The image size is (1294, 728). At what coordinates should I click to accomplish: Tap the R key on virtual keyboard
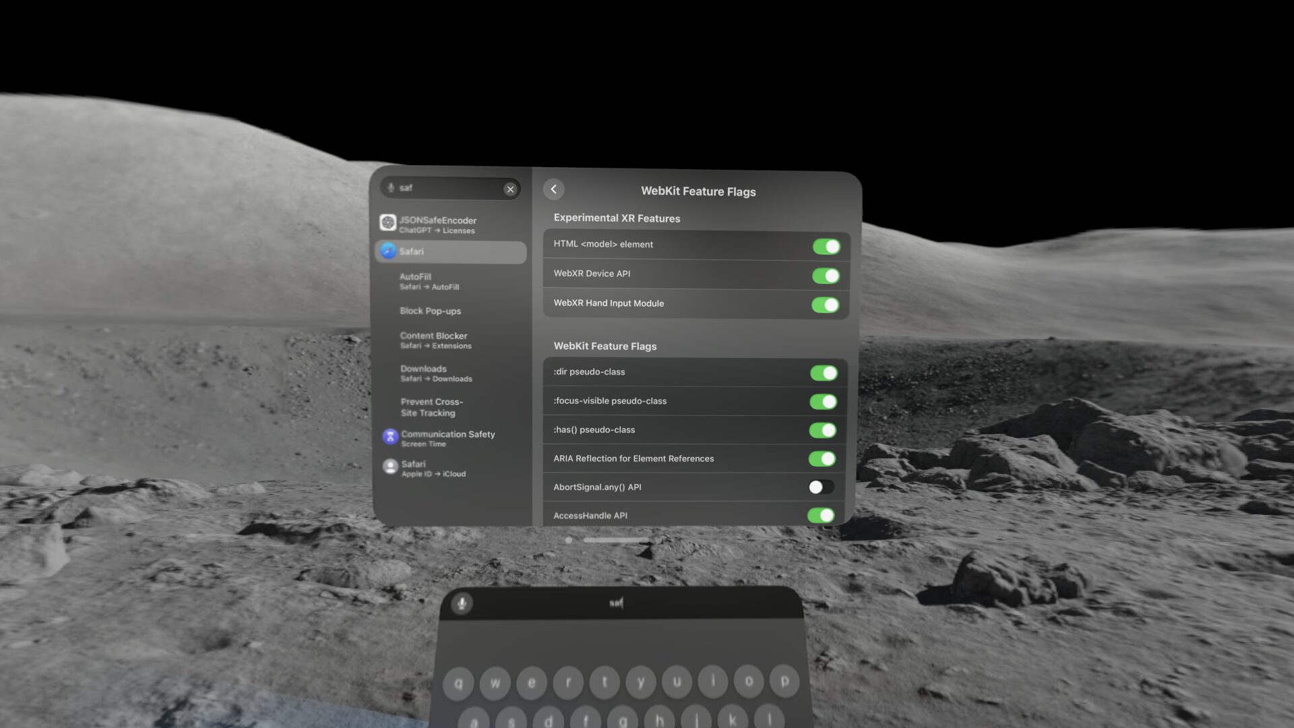(568, 682)
